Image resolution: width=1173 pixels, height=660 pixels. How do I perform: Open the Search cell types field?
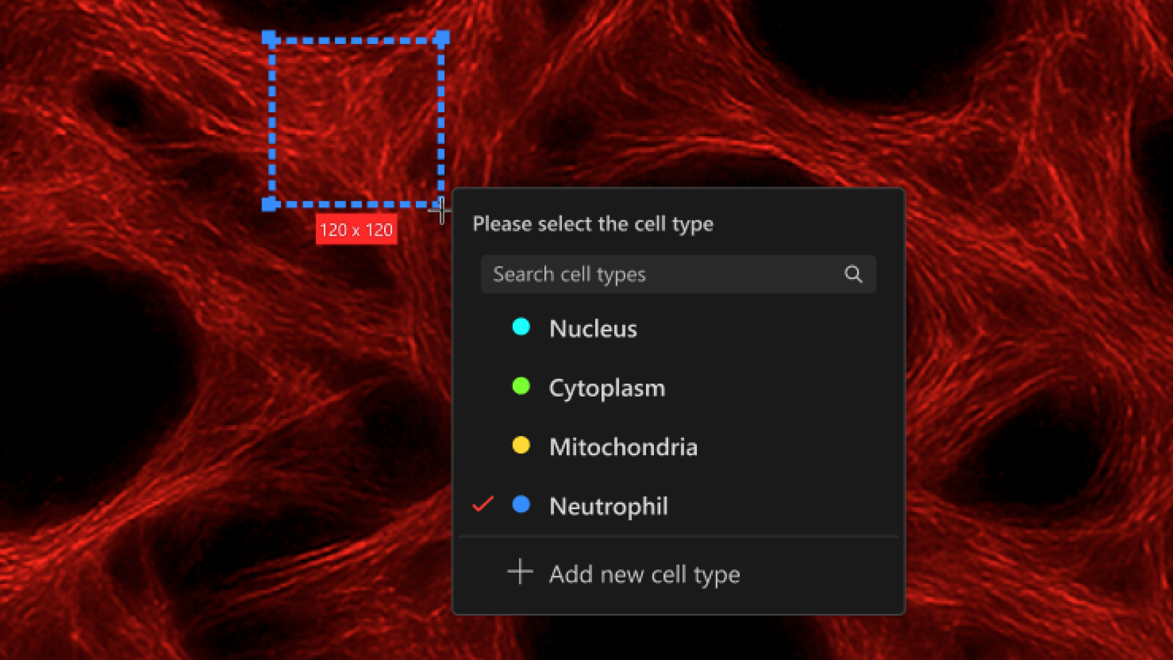click(x=637, y=274)
